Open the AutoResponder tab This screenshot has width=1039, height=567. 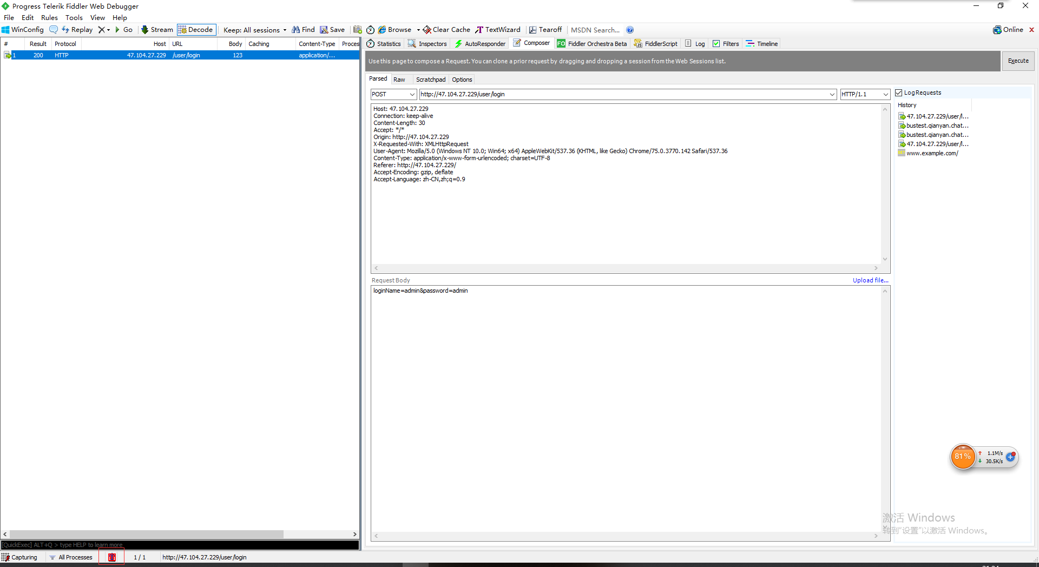coord(479,44)
